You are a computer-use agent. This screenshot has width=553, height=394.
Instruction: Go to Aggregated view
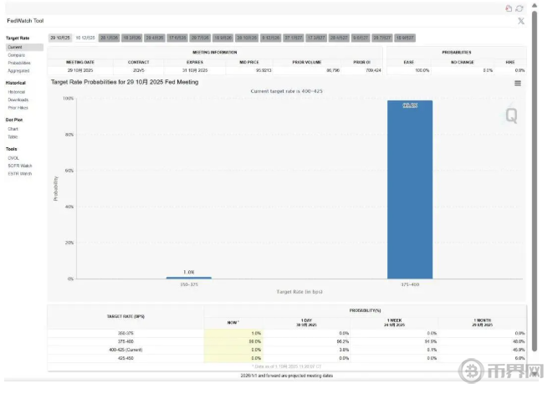[18, 70]
